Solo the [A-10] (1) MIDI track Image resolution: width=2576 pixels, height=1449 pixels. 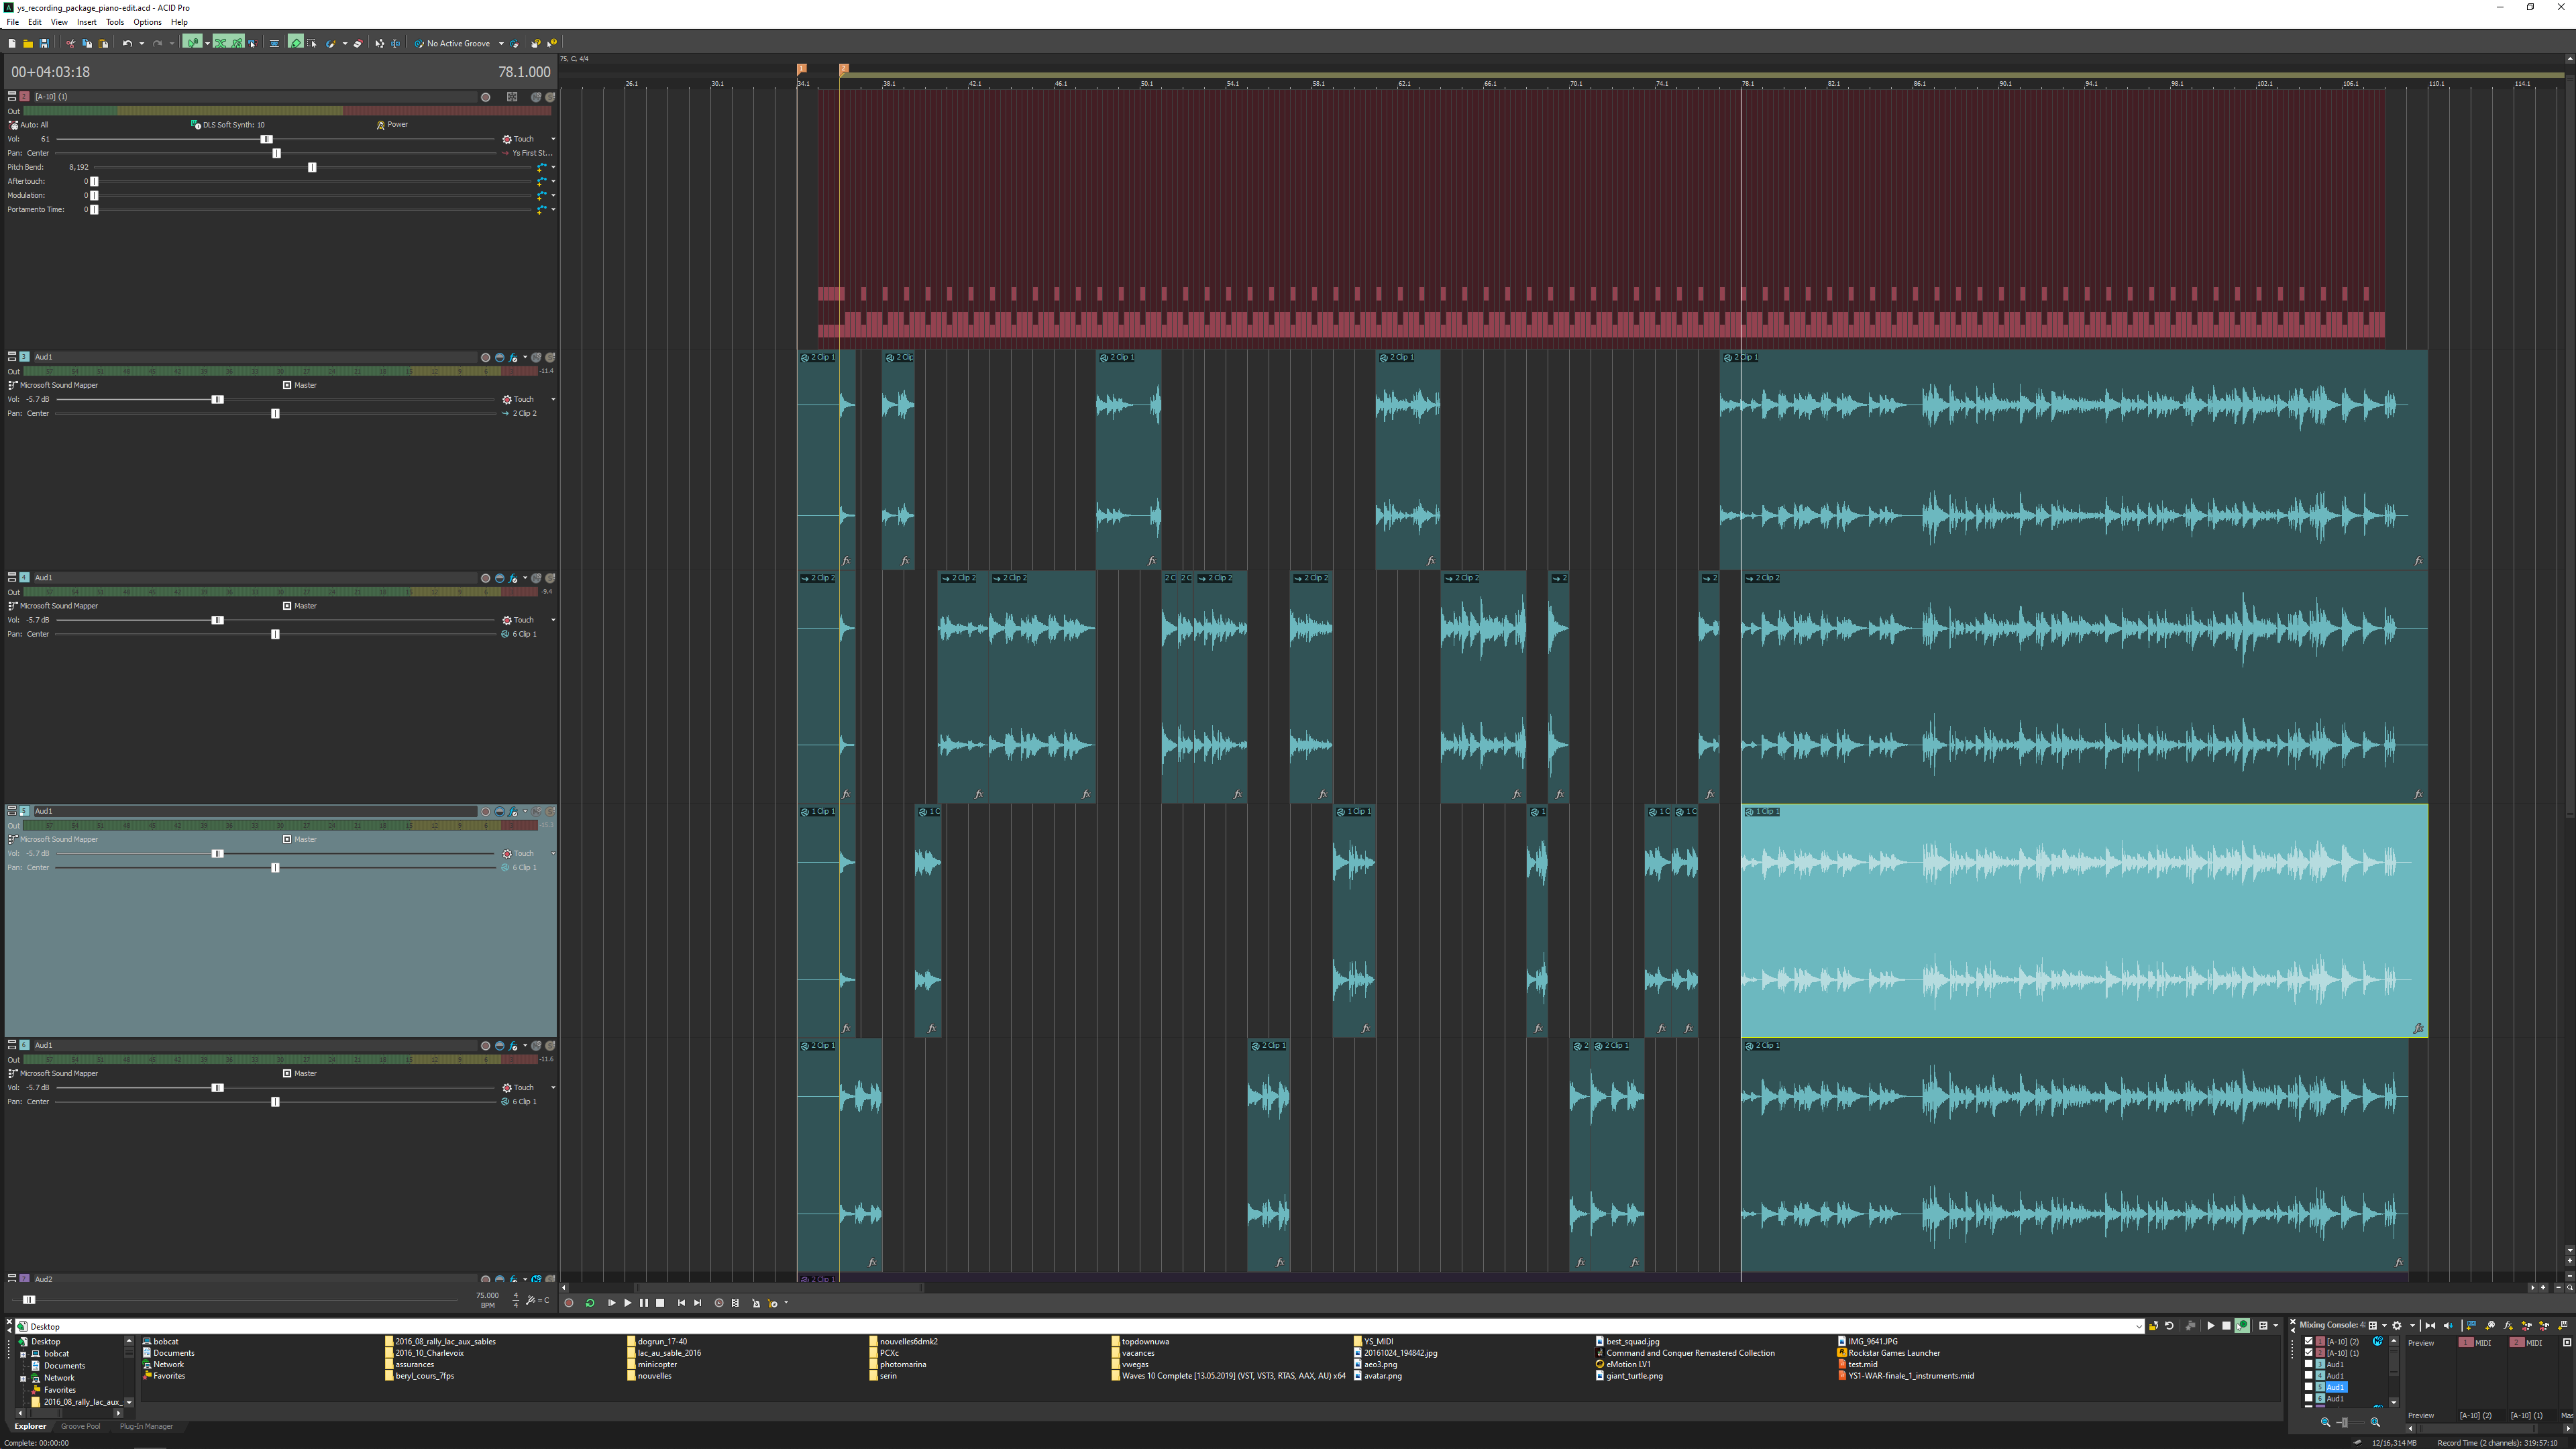point(550,97)
